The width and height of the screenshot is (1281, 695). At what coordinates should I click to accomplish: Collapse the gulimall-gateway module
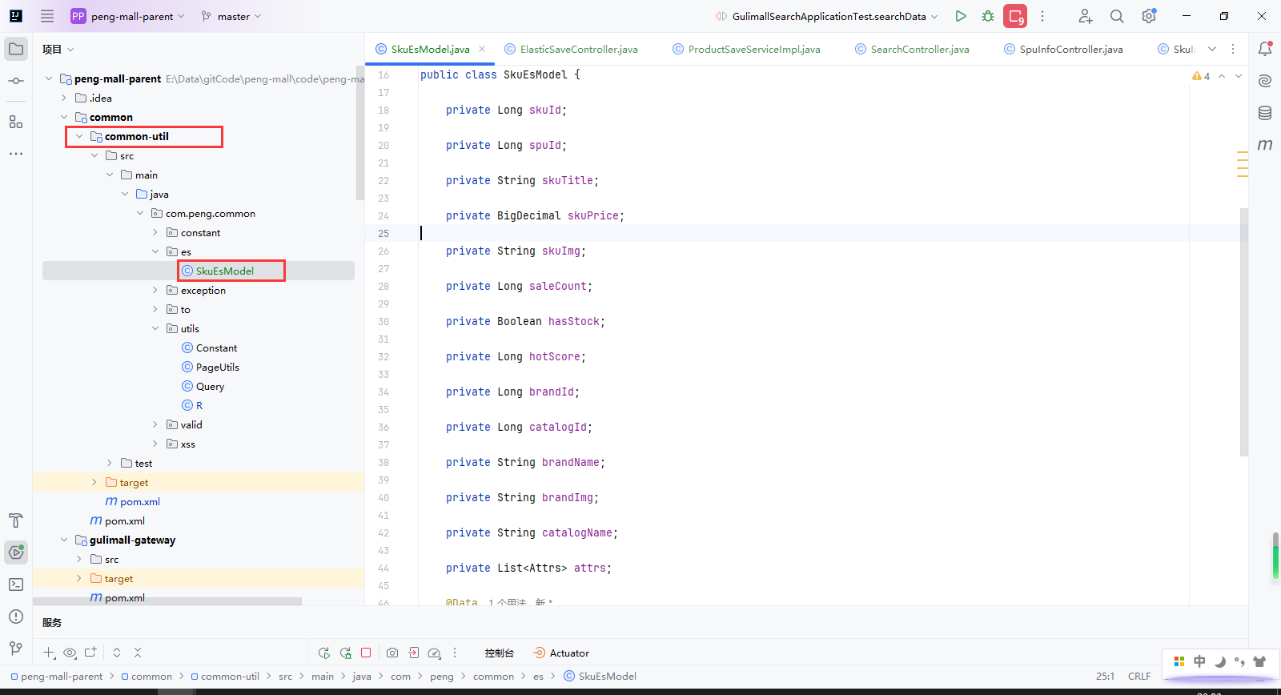(x=64, y=540)
